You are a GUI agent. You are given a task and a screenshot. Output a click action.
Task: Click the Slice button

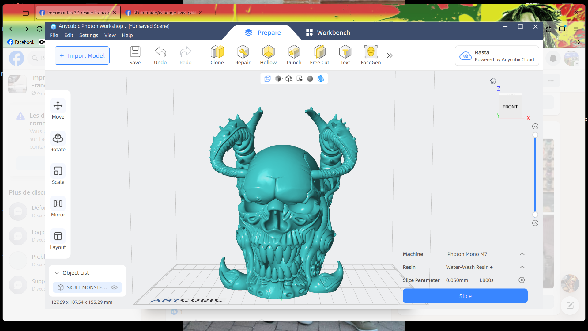point(465,296)
